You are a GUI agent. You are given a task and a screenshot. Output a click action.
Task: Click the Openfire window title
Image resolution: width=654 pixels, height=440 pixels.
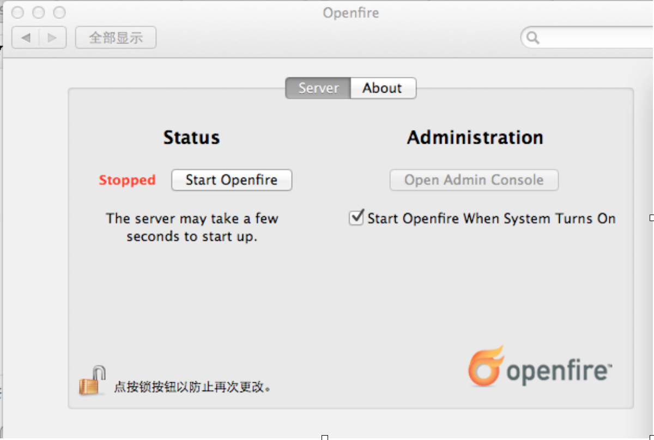350,13
